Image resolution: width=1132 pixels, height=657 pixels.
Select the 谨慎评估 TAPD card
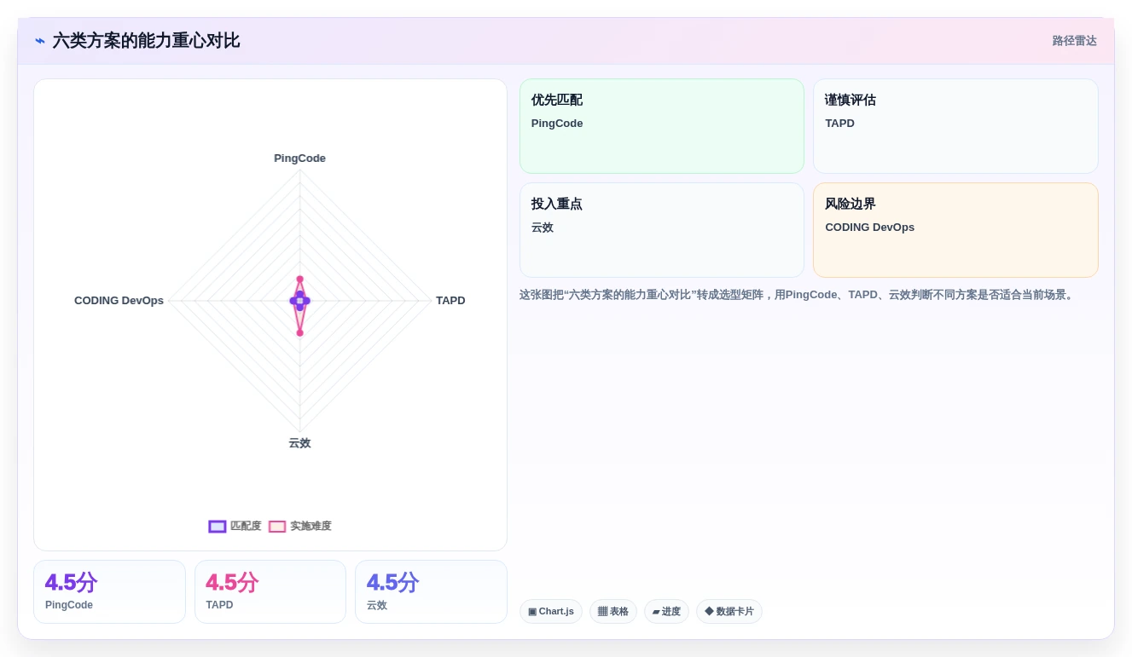pyautogui.click(x=955, y=126)
